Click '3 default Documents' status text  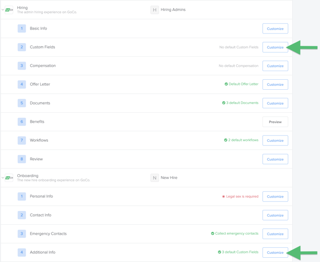click(242, 103)
